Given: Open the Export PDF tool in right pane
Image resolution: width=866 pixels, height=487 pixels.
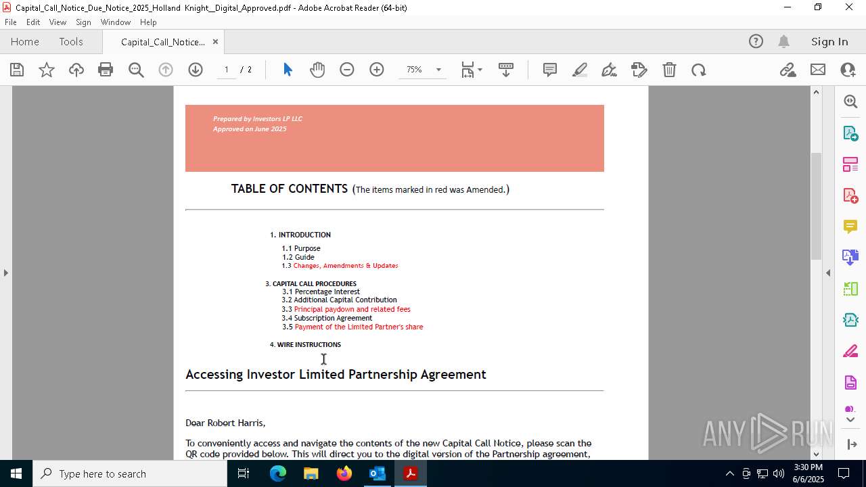Looking at the screenshot, I should tap(850, 133).
